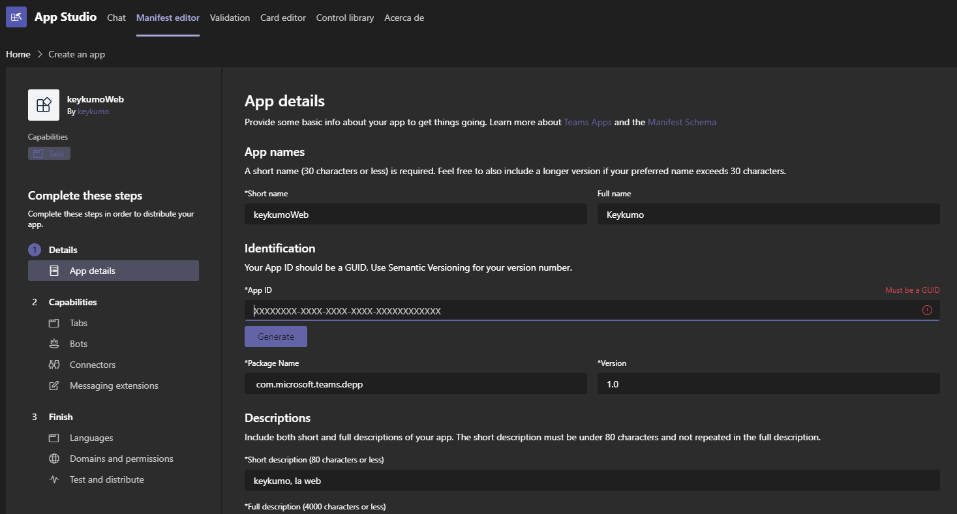Image resolution: width=957 pixels, height=514 pixels.
Task: Click the Domains and permissions globe icon
Action: pos(55,459)
